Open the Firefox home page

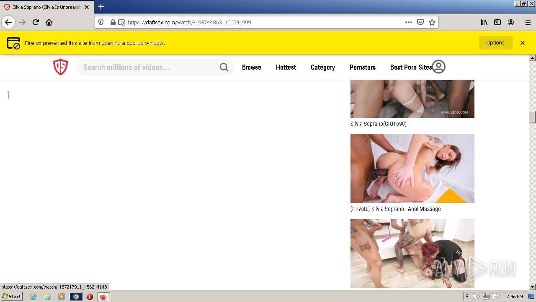point(49,22)
